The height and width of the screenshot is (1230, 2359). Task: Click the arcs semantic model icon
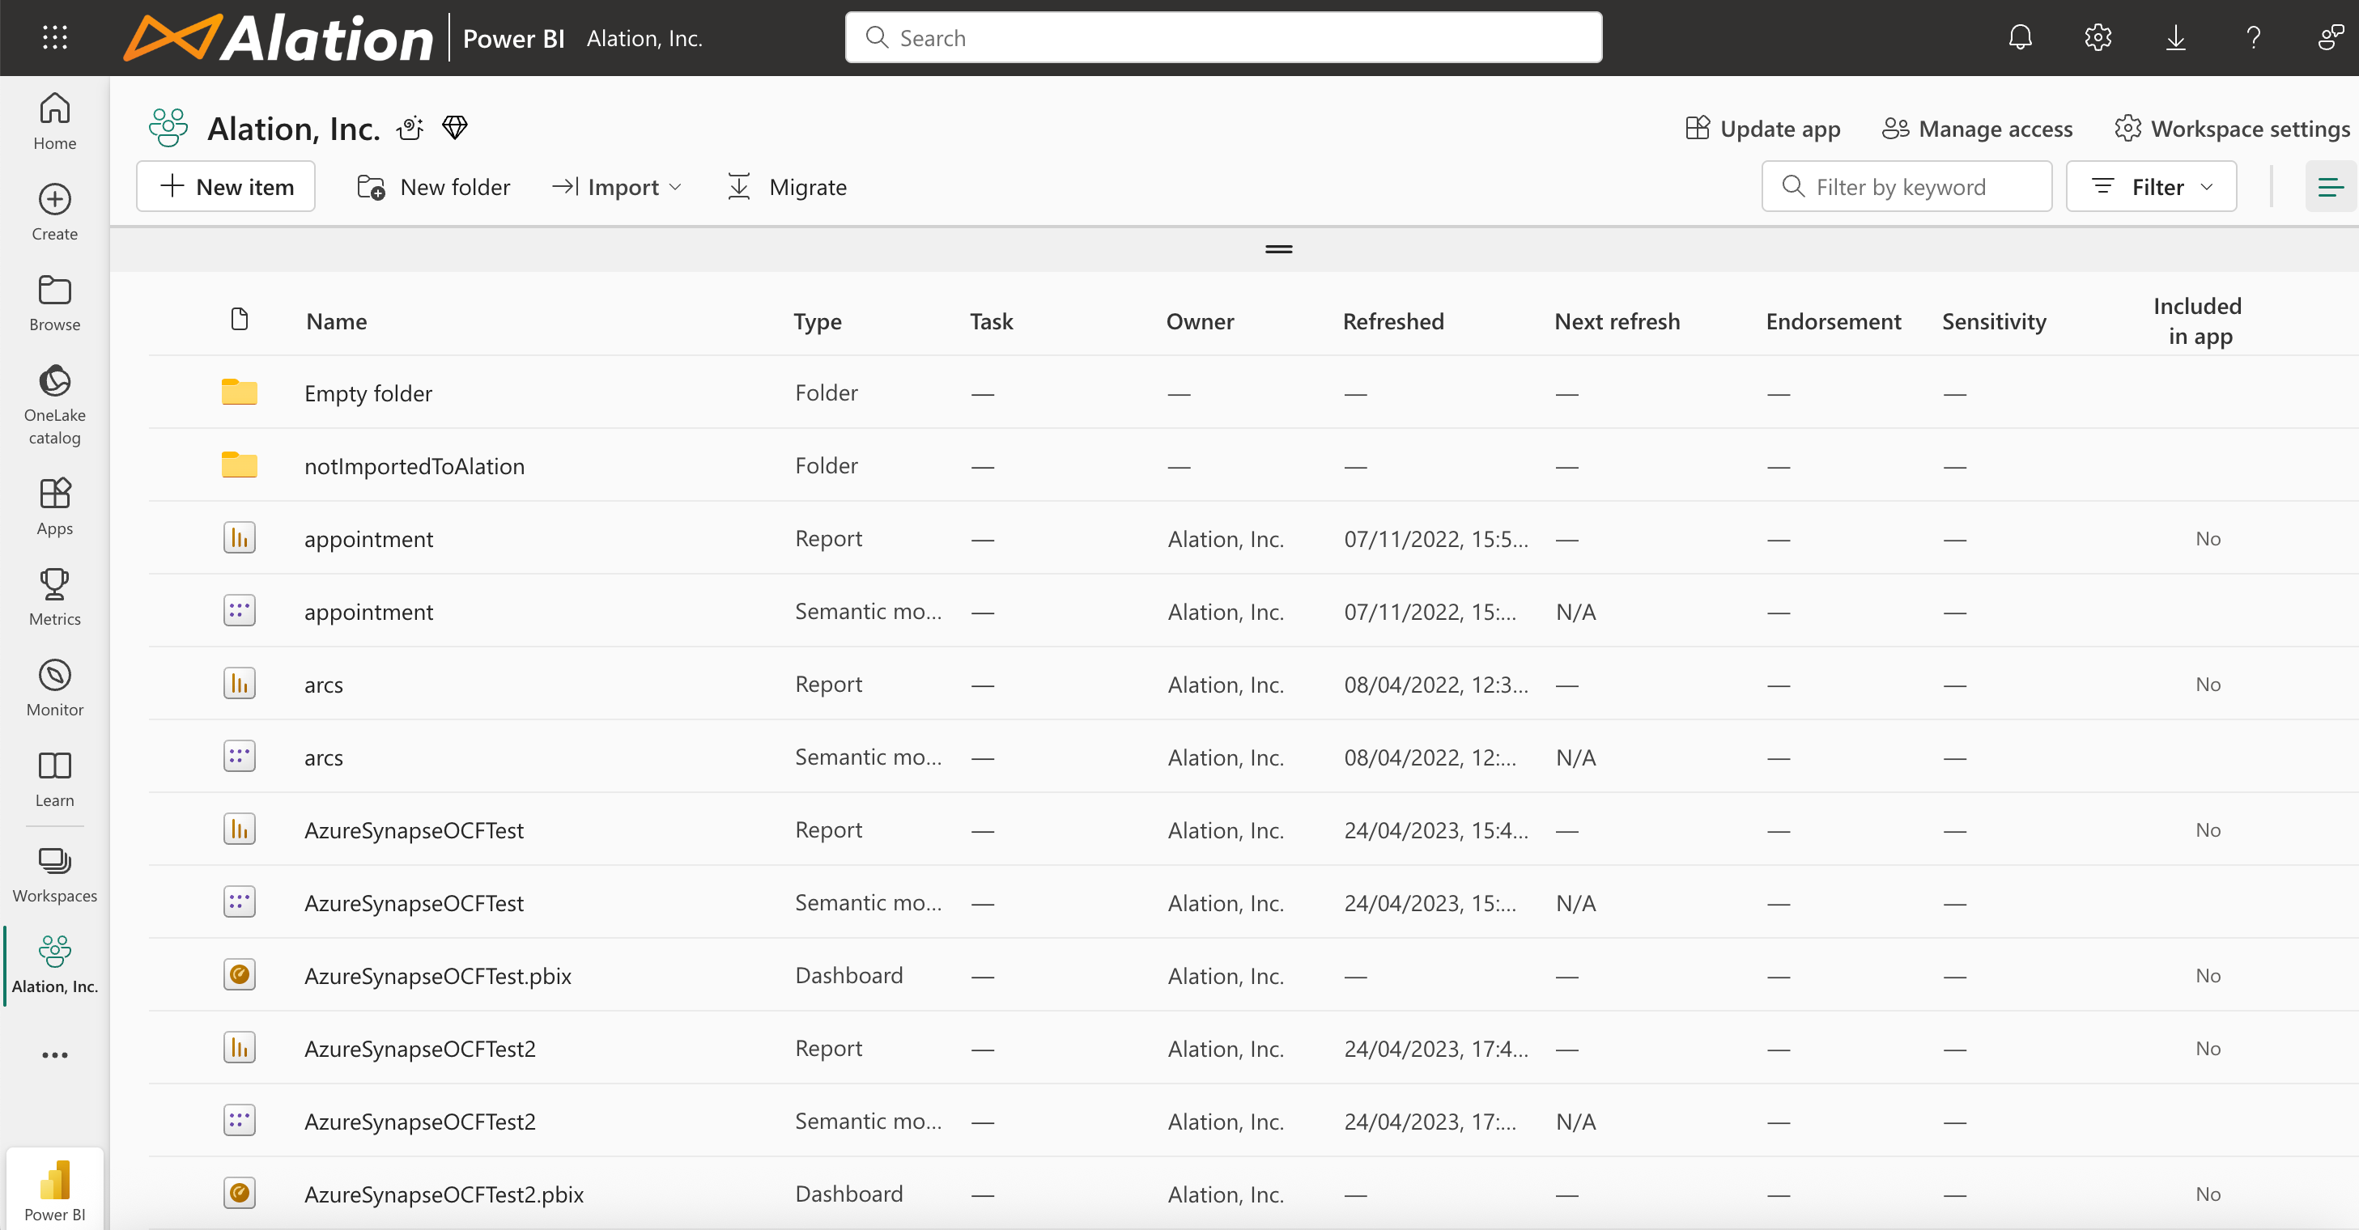pyautogui.click(x=239, y=756)
